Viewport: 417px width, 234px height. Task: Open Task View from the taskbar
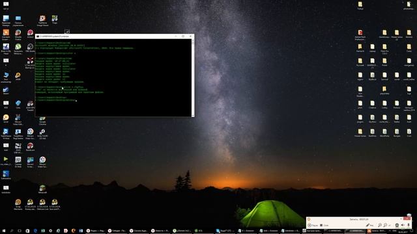click(x=20, y=231)
